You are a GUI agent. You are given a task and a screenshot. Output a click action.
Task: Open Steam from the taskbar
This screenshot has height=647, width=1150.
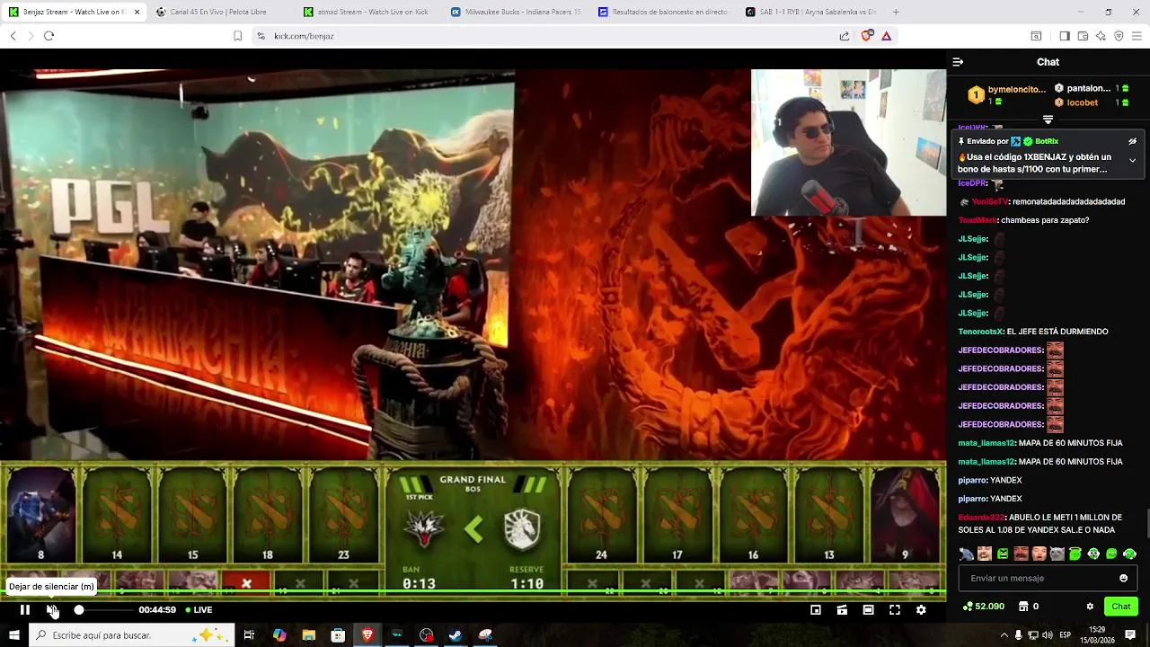click(456, 635)
